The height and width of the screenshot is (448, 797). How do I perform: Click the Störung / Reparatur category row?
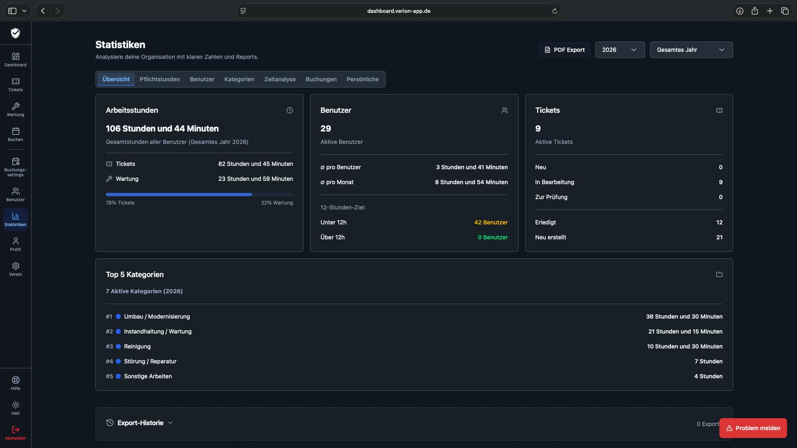[414, 361]
